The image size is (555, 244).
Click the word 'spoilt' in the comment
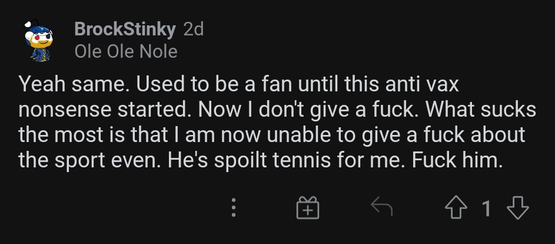tap(240, 161)
